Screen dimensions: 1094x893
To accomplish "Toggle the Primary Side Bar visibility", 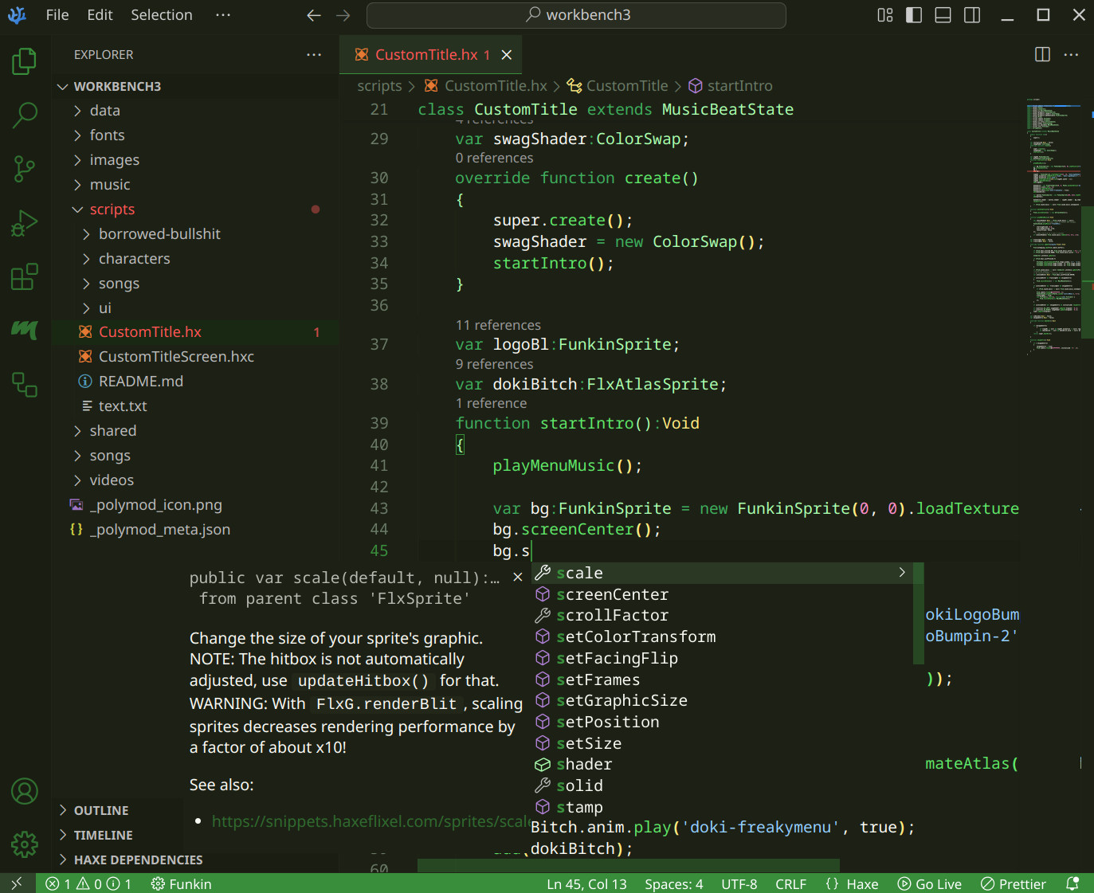I will (913, 14).
